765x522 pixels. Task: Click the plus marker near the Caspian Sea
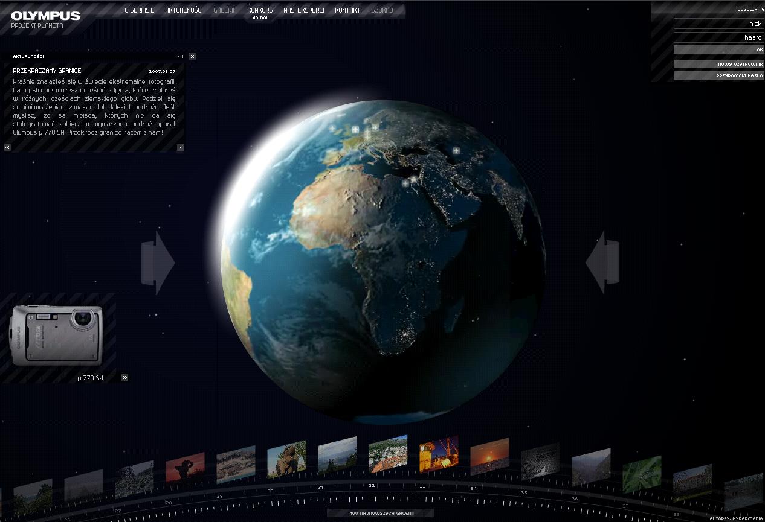coord(456,150)
